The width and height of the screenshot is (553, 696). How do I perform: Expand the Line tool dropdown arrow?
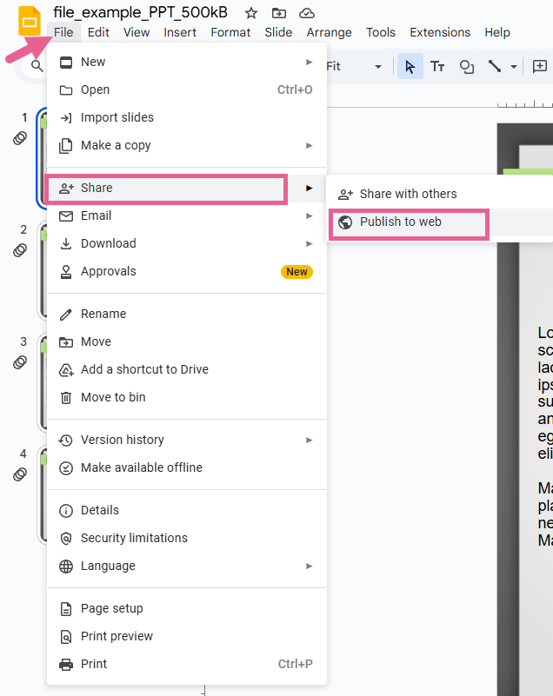tap(514, 67)
